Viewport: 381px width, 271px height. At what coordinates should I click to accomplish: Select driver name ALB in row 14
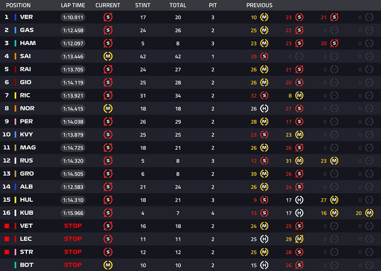coord(26,187)
